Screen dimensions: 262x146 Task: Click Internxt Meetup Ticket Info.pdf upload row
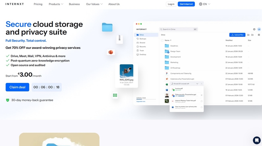tap(187, 101)
